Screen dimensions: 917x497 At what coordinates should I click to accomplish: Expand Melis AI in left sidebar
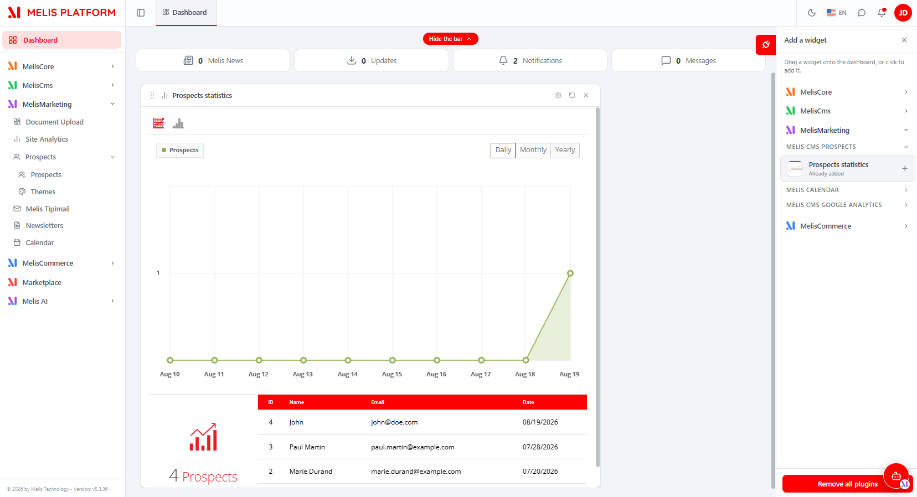[62, 301]
